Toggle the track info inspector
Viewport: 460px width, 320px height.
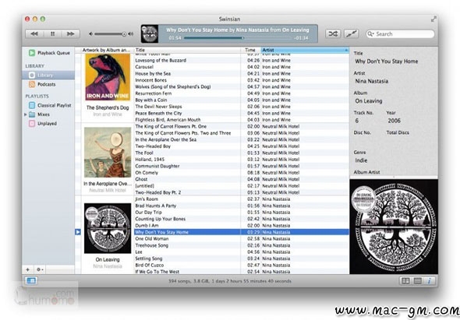pos(429,281)
